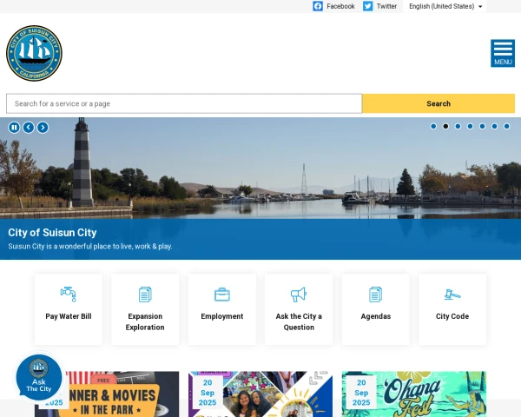Select the third carousel dot indicator
Screen dimensions: 521x417
pyautogui.click(x=458, y=126)
